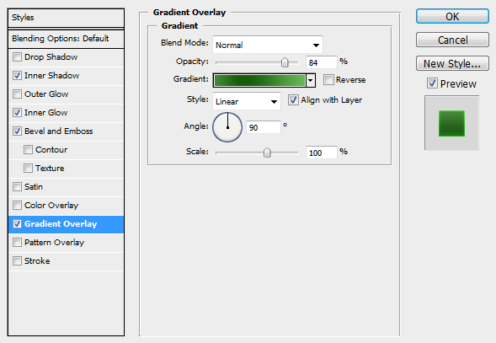This screenshot has height=343, width=496.
Task: Enable the Pattern Overlay checkbox
Action: click(x=17, y=242)
